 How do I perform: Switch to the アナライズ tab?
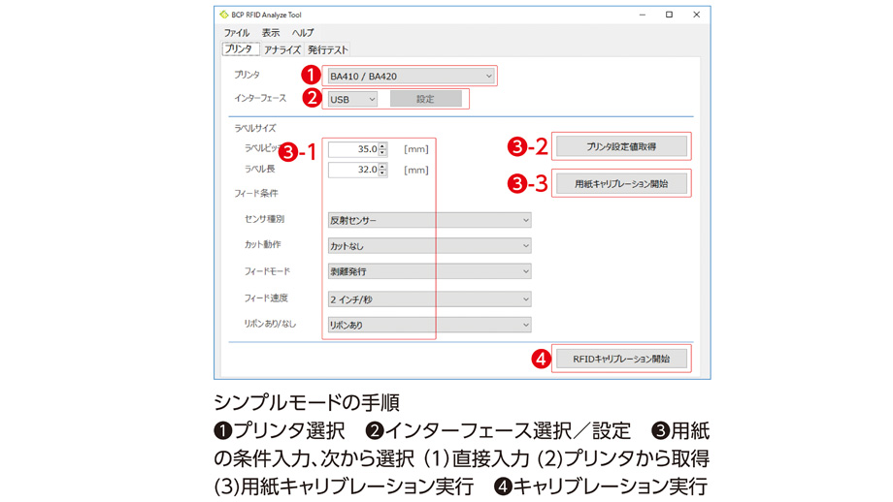(x=281, y=49)
